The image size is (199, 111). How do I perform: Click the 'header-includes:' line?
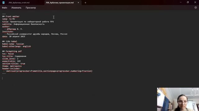pyautogui.click(x=11, y=68)
